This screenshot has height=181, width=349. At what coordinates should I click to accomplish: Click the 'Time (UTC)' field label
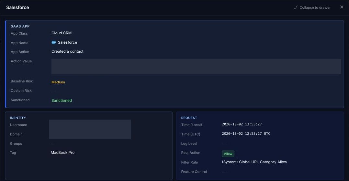[x=190, y=134]
